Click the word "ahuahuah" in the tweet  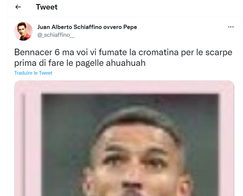point(126,63)
